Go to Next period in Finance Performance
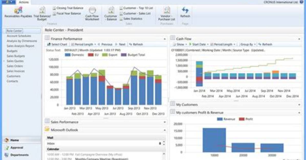This screenshot has height=160, width=306. (120, 44)
